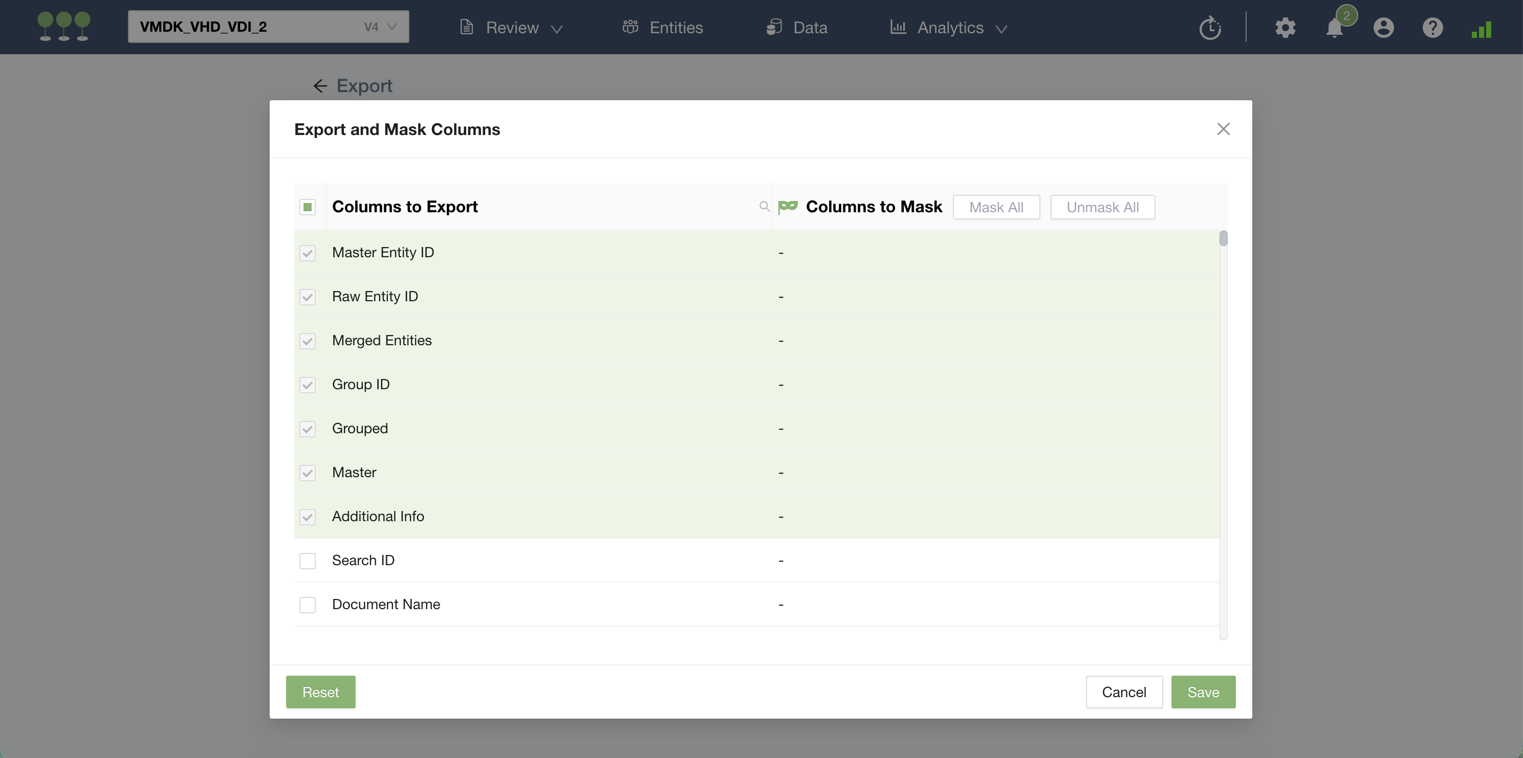The image size is (1523, 758).
Task: Click the help question mark icon
Action: (x=1432, y=28)
